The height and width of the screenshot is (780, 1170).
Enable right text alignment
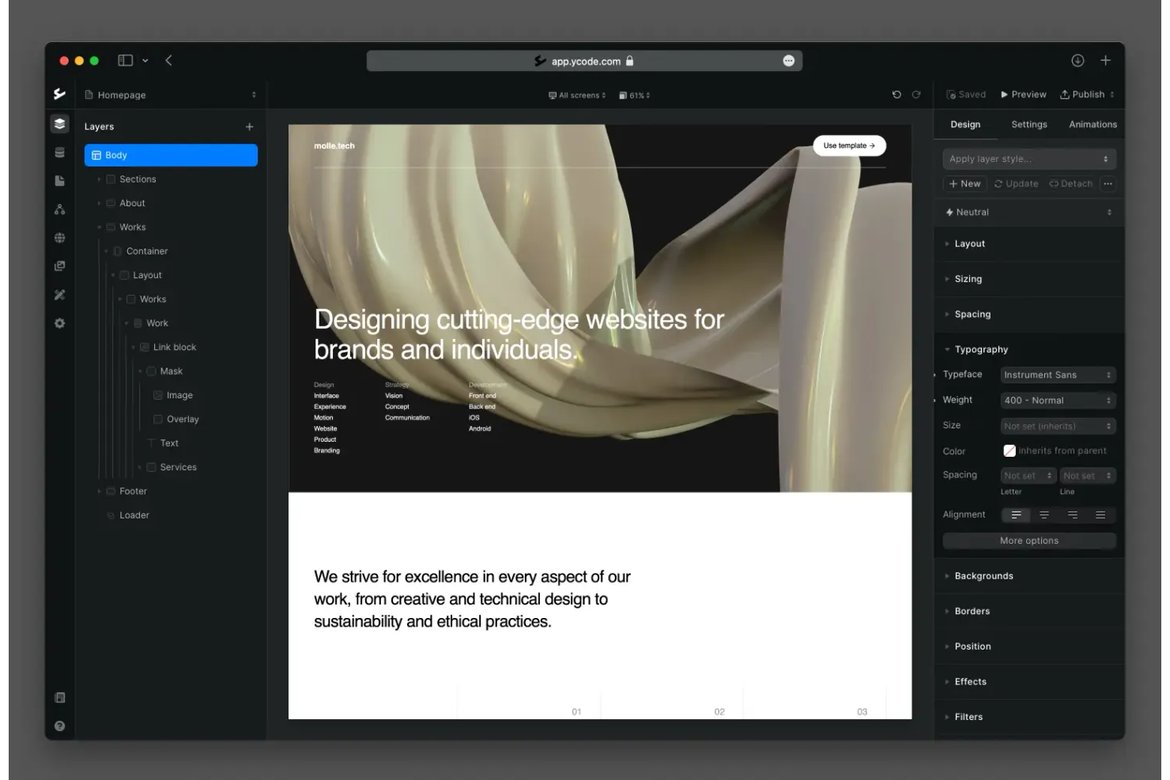[1072, 514]
